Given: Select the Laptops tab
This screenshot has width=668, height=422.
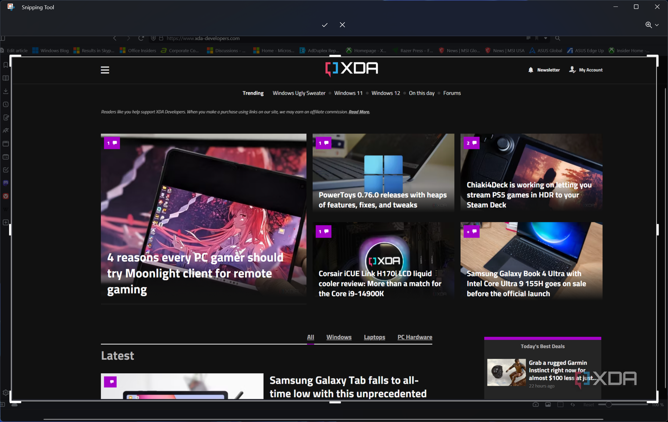Looking at the screenshot, I should (x=374, y=337).
